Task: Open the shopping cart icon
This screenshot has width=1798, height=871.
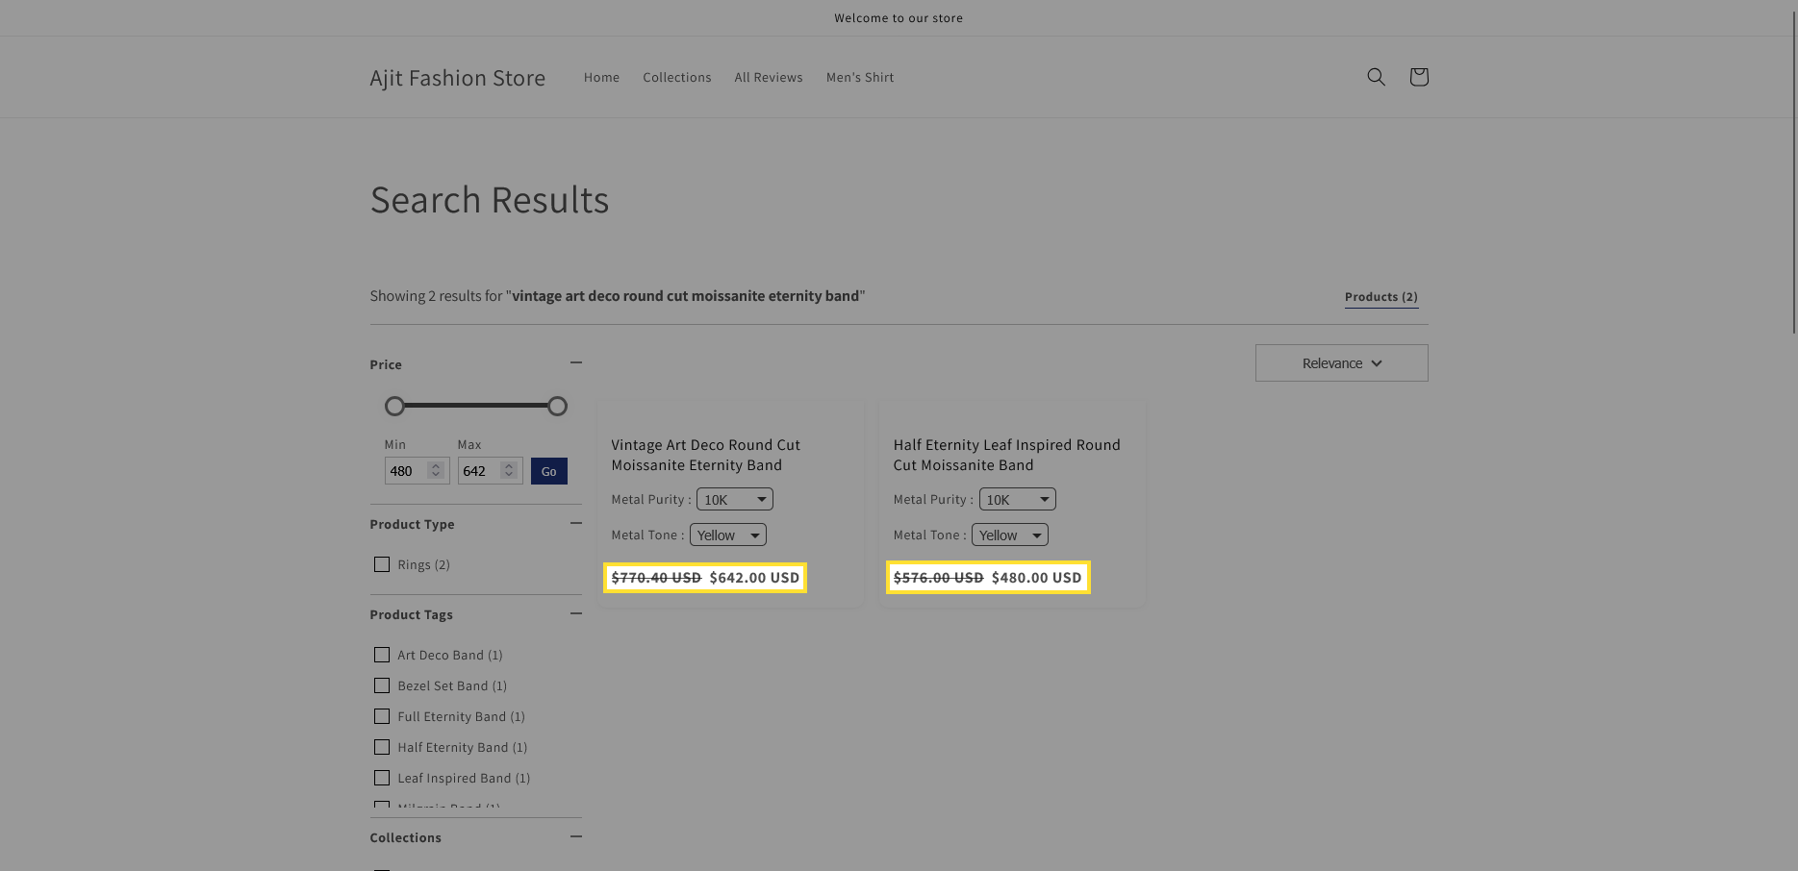Action: point(1418,77)
